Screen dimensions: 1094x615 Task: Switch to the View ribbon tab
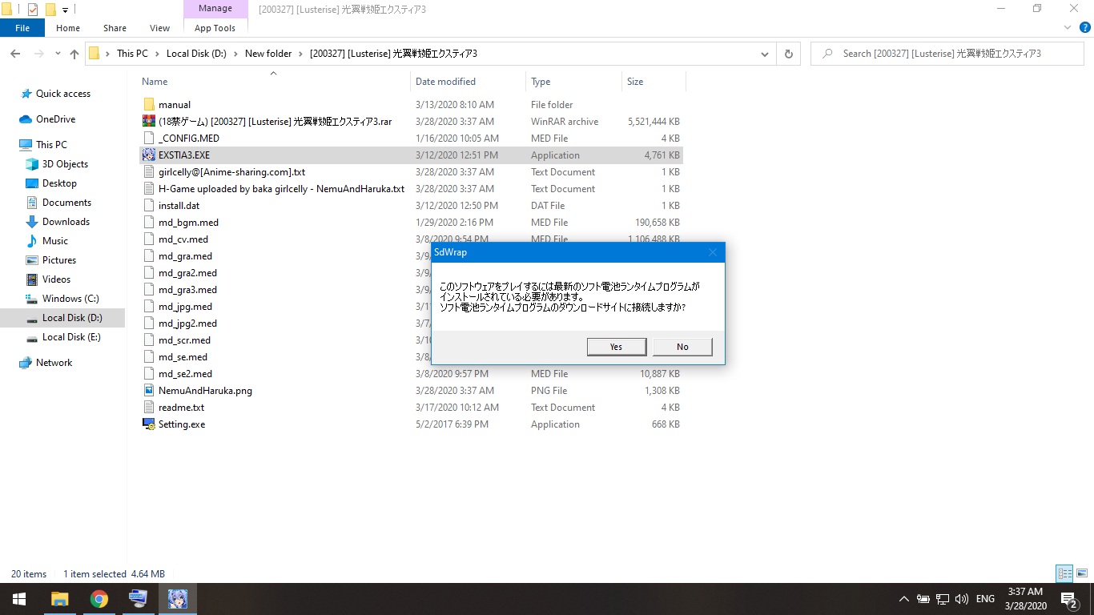[159, 28]
